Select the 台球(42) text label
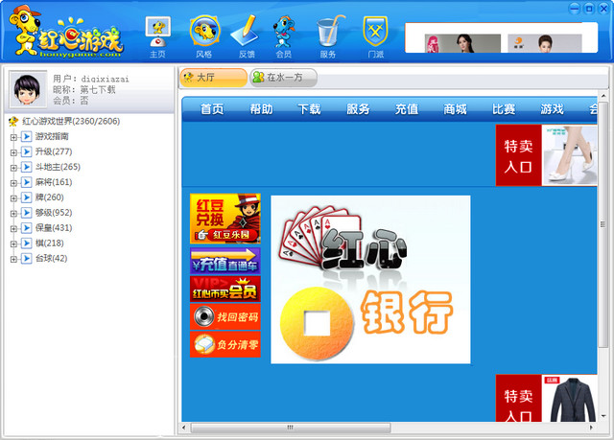The height and width of the screenshot is (440, 614). [51, 259]
